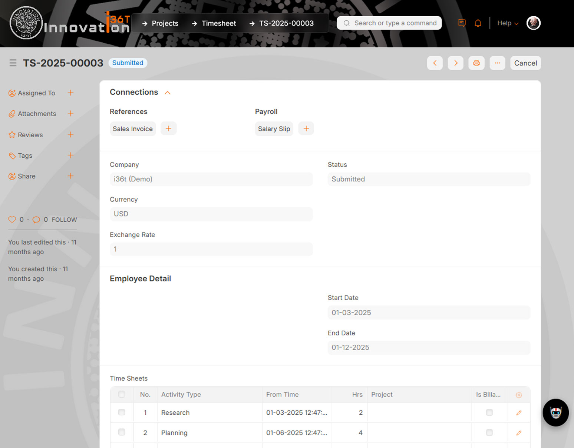The image size is (574, 448).
Task: Check the select-all rows checkbox
Action: pyautogui.click(x=122, y=395)
